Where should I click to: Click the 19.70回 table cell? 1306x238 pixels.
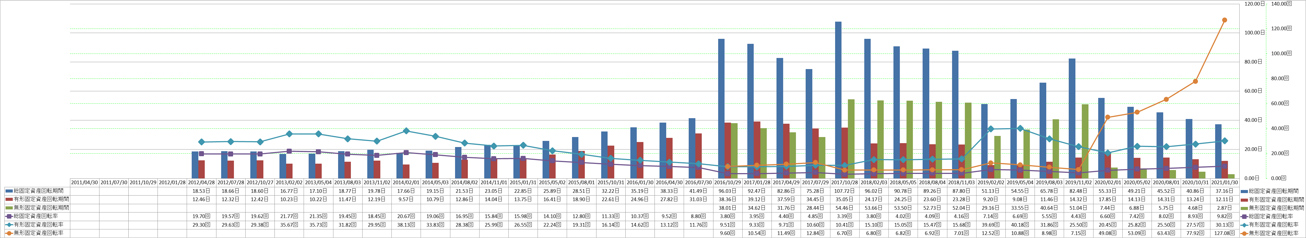click(x=202, y=216)
